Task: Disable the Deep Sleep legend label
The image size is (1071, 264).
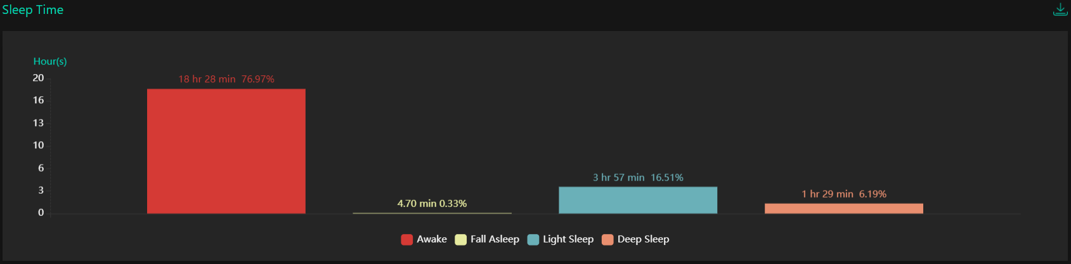Action: point(643,239)
